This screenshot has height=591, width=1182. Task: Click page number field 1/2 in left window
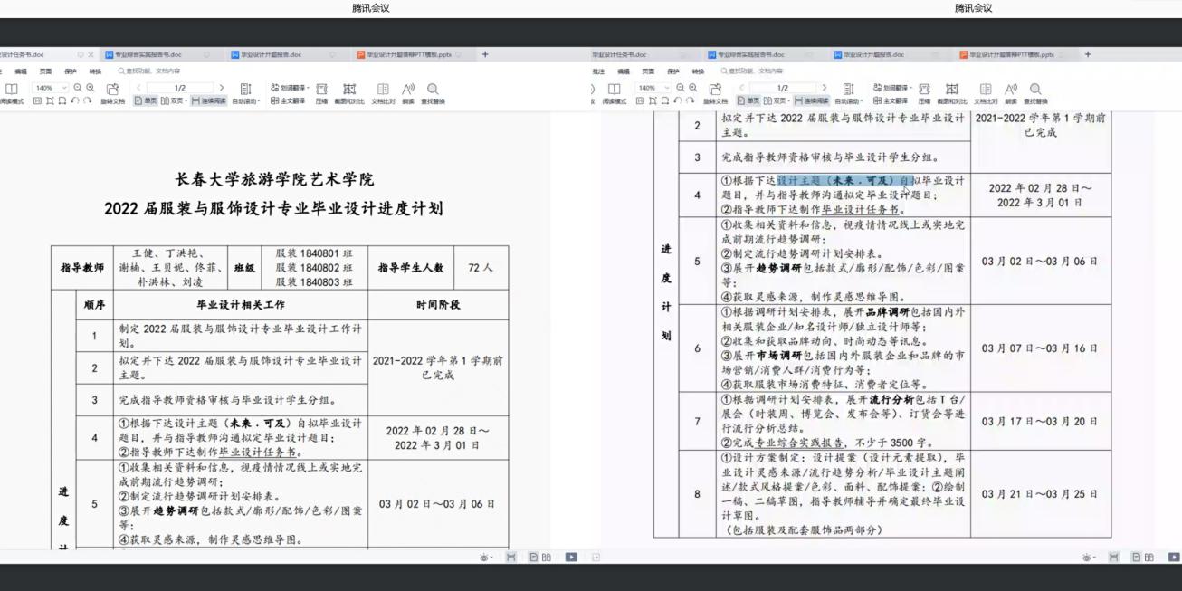[x=181, y=88]
